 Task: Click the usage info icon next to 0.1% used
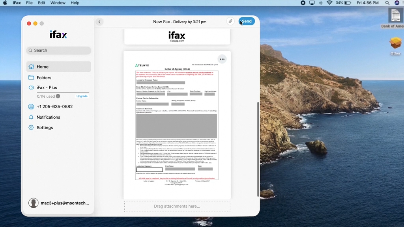coord(58,96)
